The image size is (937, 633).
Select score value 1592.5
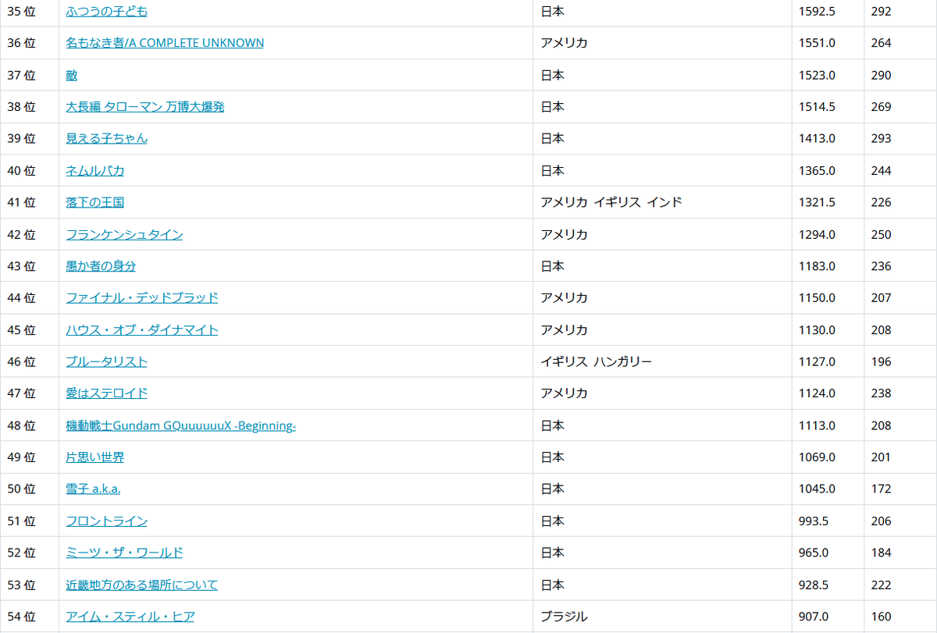817,12
